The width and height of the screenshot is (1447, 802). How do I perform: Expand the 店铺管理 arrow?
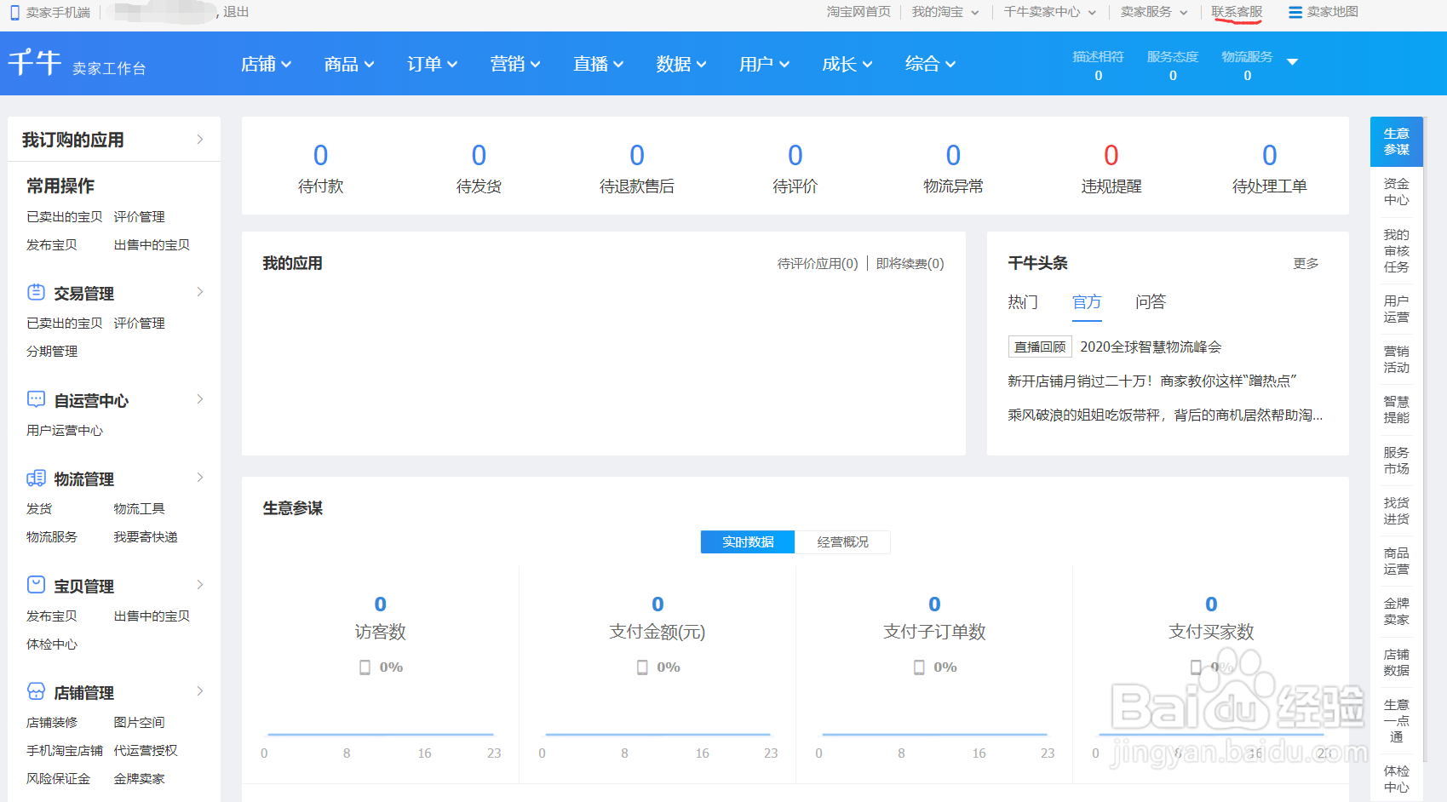200,691
